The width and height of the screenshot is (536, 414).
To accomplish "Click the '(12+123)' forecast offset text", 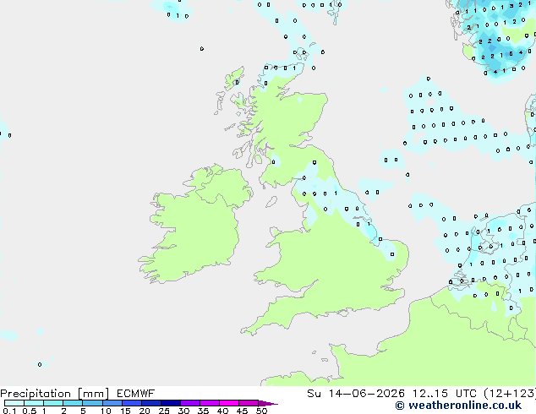I will point(510,394).
